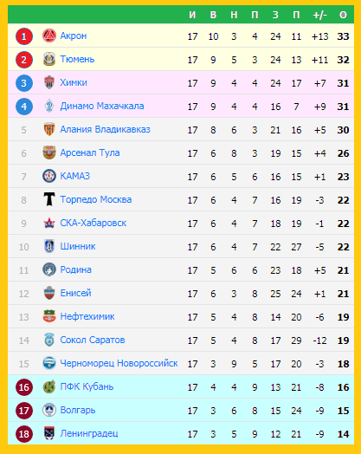Click the Черноморец Новороссийск emblem
The width and height of the screenshot is (361, 454).
49,363
